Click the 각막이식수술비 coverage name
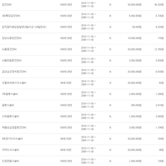This screenshot has height=166, width=166. point(11,150)
